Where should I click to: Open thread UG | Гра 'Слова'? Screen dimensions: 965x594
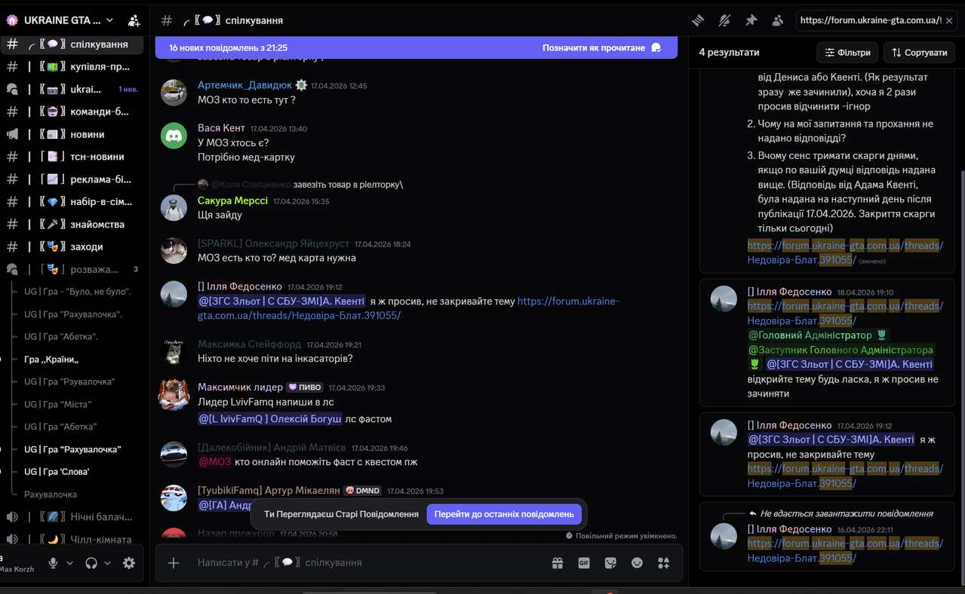(57, 472)
